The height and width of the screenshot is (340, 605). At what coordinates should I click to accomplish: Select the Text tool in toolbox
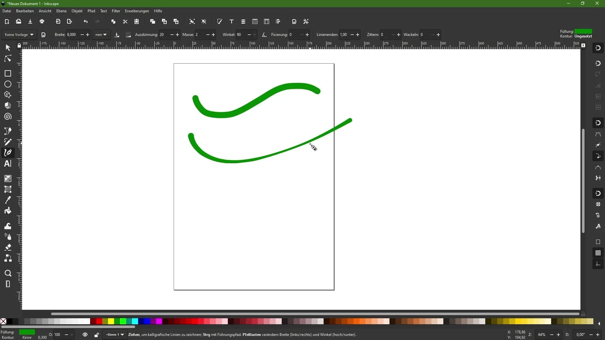coord(8,164)
